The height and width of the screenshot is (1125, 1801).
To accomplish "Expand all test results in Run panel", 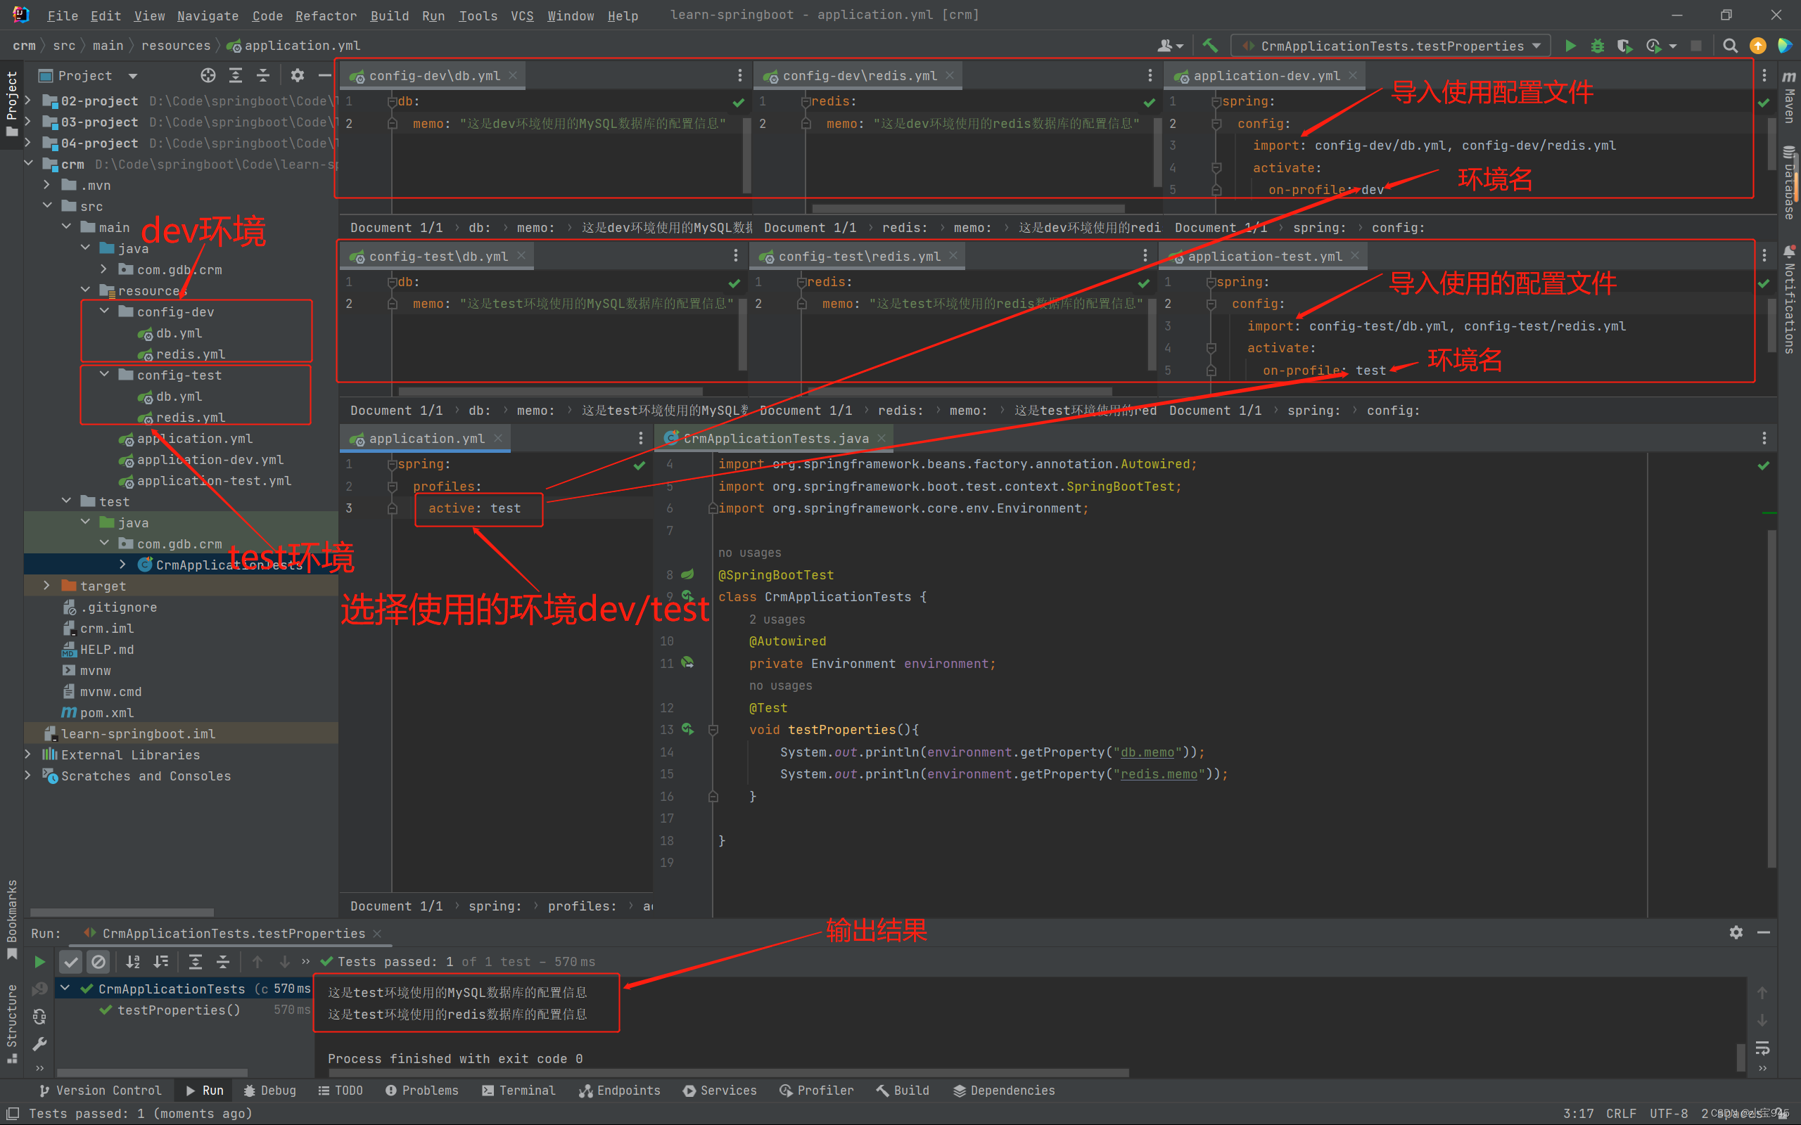I will 195,961.
